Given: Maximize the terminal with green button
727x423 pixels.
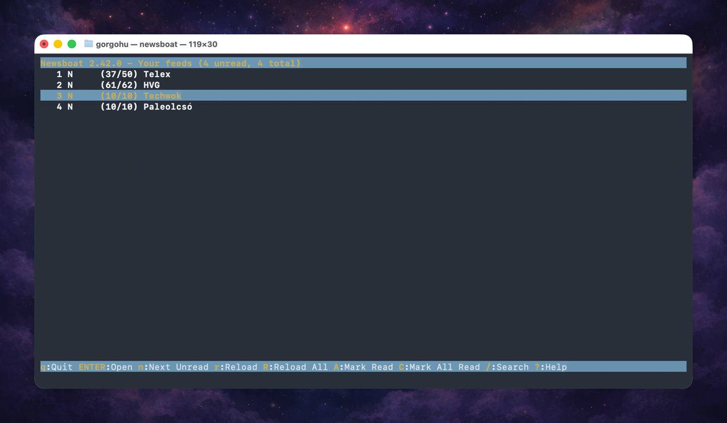Looking at the screenshot, I should pyautogui.click(x=72, y=44).
